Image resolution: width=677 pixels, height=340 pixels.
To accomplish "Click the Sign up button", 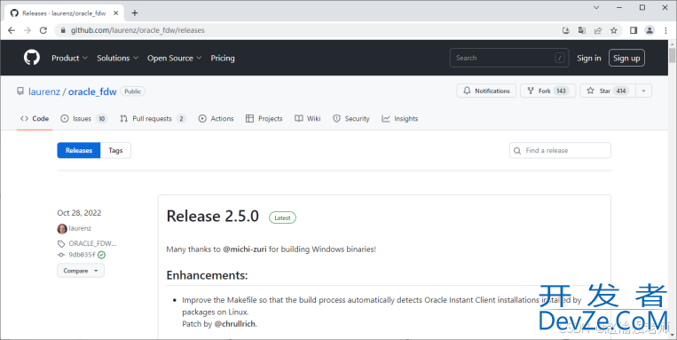I will coord(626,58).
